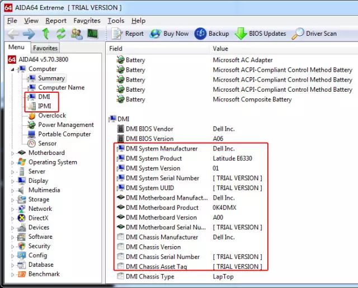This screenshot has width=358, height=288.
Task: Open the Favorites menu
Action: (87, 21)
